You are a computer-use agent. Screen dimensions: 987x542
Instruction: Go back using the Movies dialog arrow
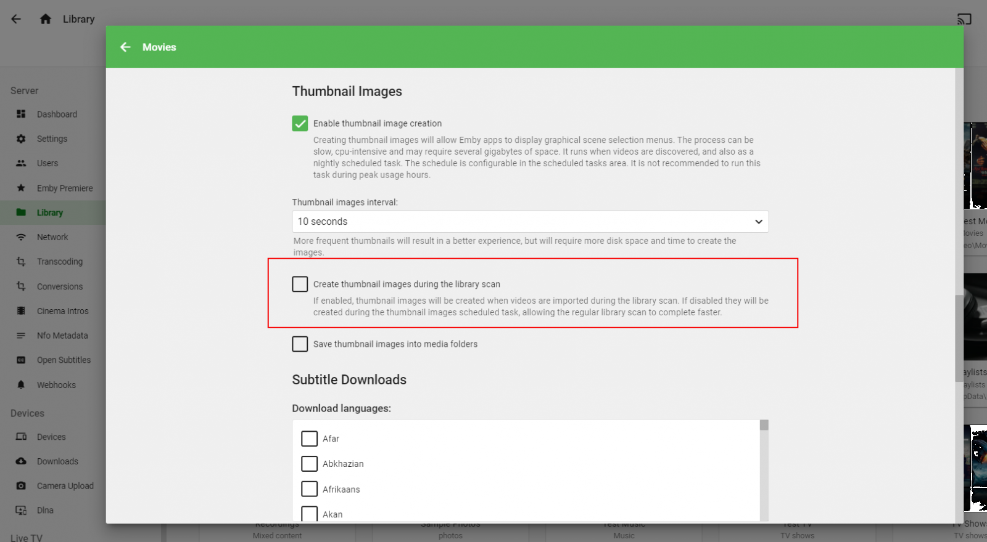[125, 47]
